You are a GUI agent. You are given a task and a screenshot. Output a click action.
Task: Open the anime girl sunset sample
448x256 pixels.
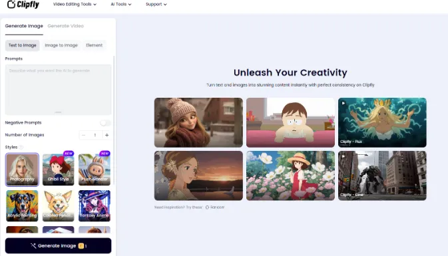coord(198,176)
